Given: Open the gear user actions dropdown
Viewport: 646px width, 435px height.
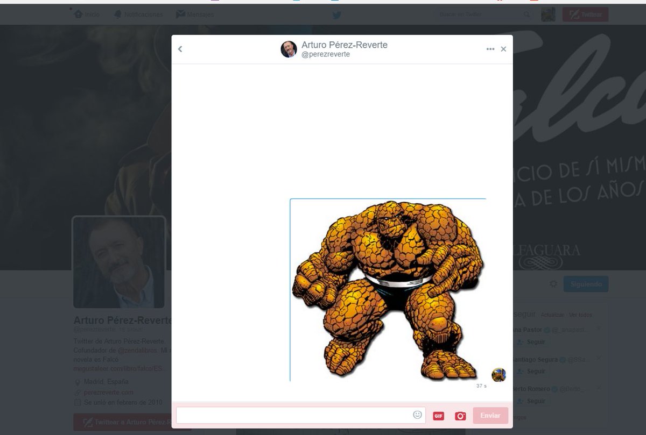Looking at the screenshot, I should (x=553, y=284).
